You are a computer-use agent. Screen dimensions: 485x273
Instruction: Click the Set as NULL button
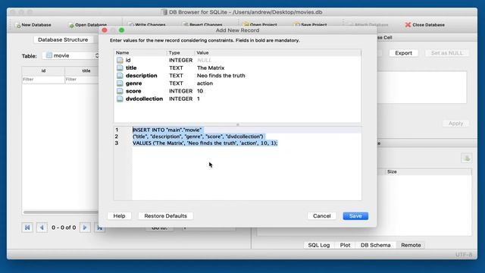click(447, 53)
